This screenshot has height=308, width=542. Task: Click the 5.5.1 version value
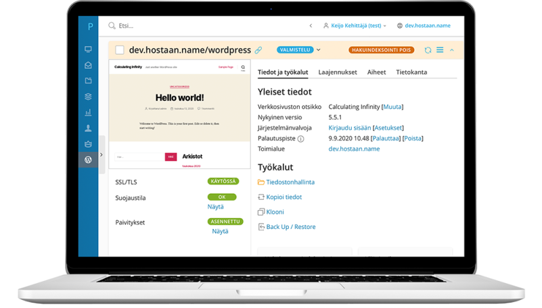pyautogui.click(x=335, y=118)
